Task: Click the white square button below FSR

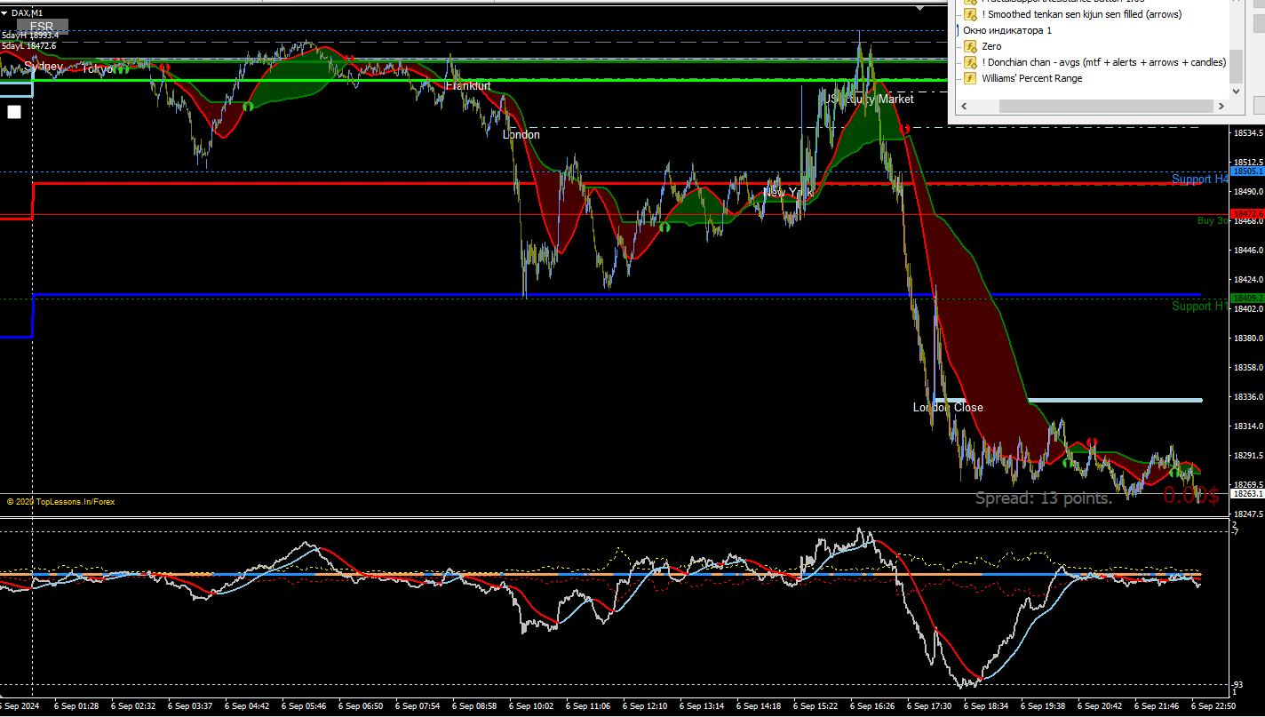Action: 13,112
